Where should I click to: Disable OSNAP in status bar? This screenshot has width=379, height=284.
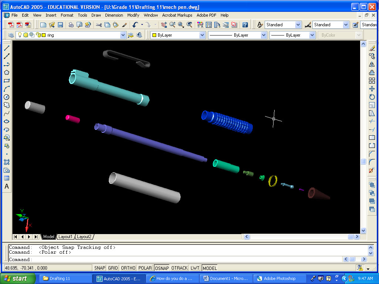162,268
